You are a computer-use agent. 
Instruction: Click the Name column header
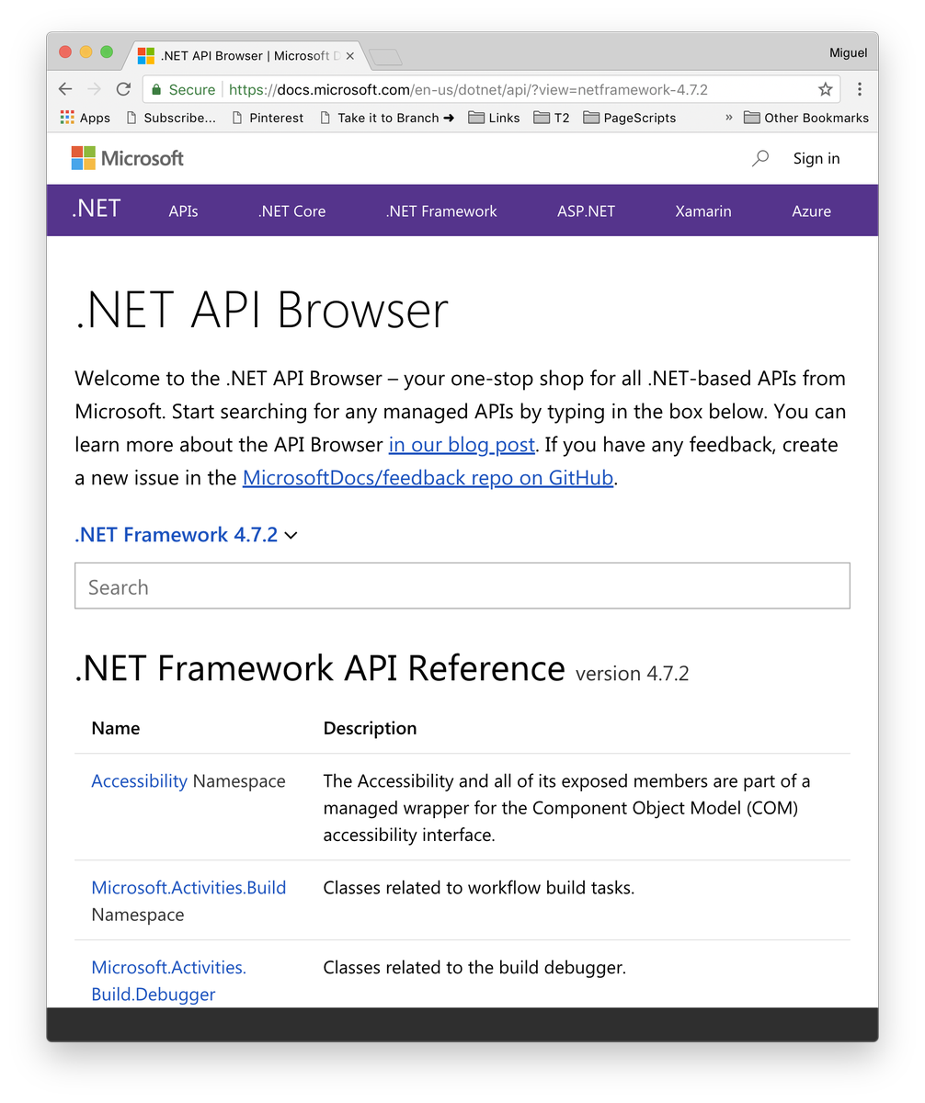pyautogui.click(x=116, y=728)
